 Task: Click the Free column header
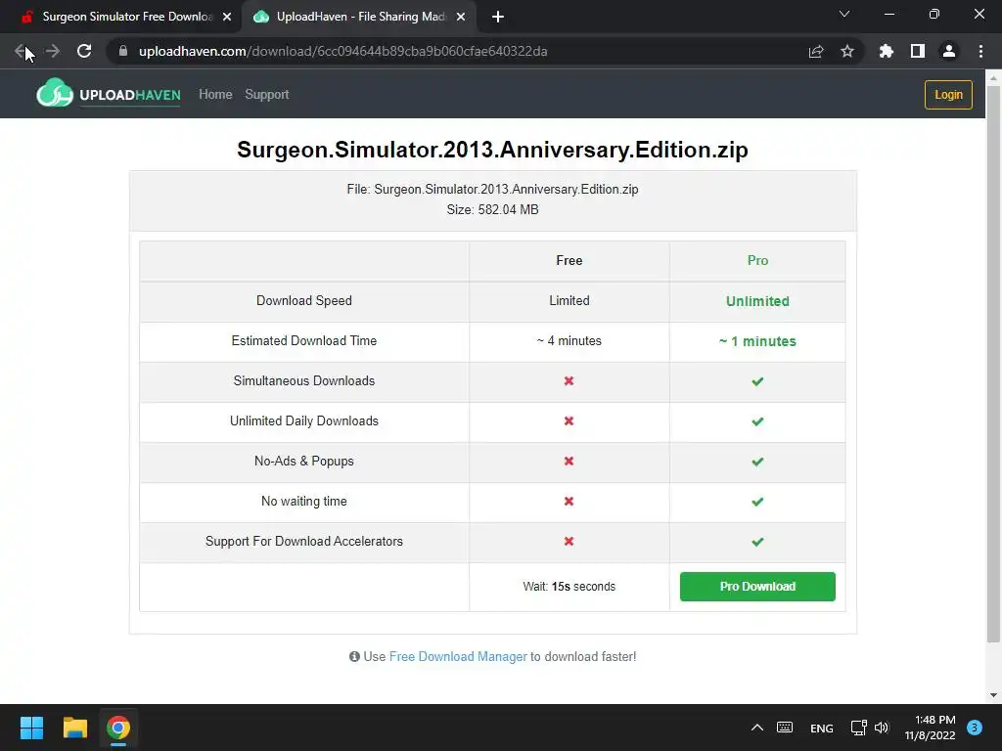tap(569, 260)
